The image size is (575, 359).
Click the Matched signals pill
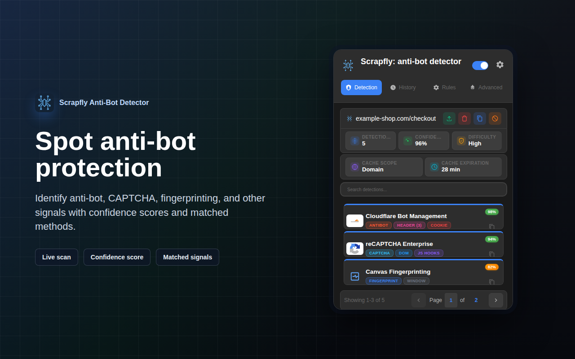(x=187, y=257)
